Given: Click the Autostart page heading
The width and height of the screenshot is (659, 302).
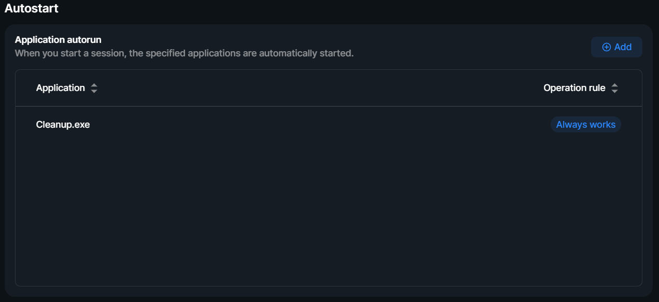Looking at the screenshot, I should 32,8.
